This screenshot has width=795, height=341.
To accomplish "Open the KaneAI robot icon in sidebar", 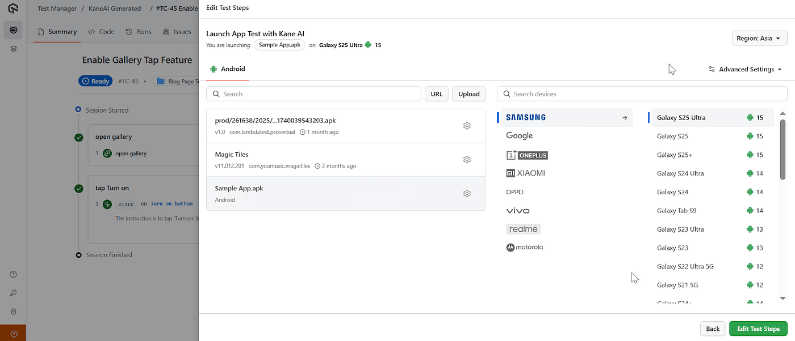I will 13,29.
